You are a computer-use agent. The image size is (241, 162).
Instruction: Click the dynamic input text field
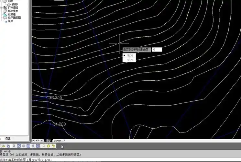tap(157, 50)
